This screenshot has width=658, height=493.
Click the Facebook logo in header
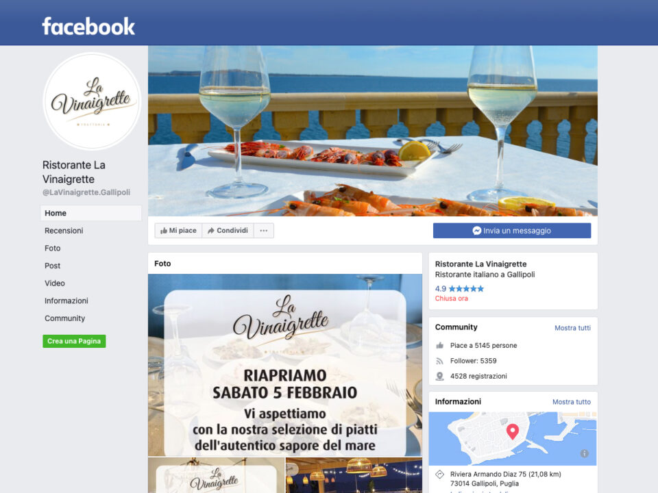[x=88, y=26]
